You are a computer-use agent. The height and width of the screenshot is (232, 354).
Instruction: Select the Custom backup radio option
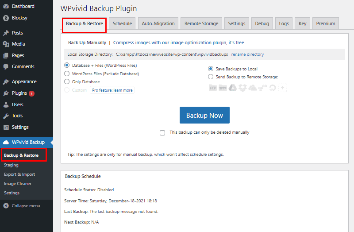tap(67, 90)
